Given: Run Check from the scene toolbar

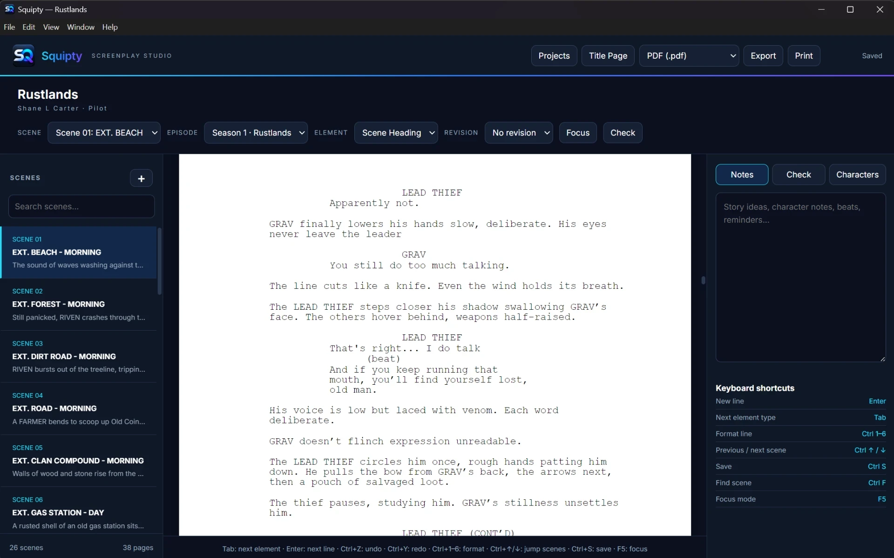Looking at the screenshot, I should 623,133.
